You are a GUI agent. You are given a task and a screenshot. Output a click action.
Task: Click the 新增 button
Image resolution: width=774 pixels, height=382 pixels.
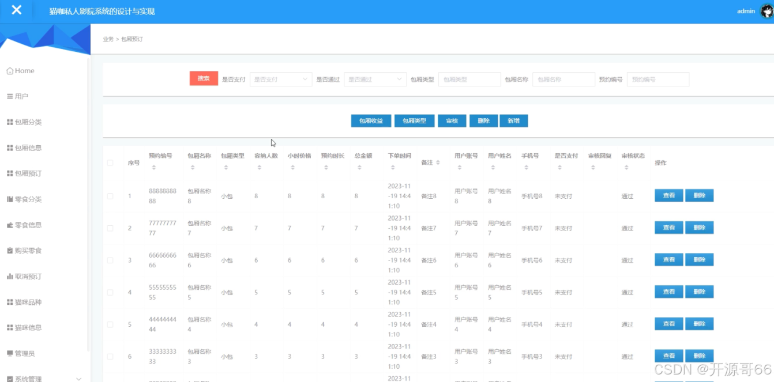(x=514, y=121)
